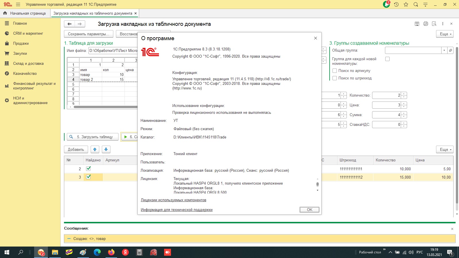Close the Сообщения panel
The width and height of the screenshot is (459, 258).
(452, 229)
